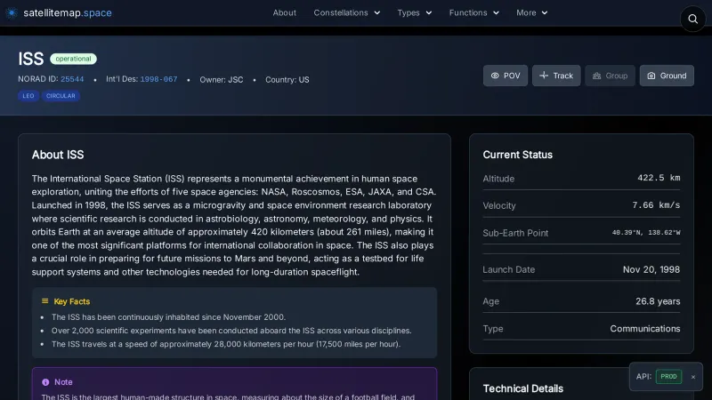Click the CIRCULAR orbit tag

tap(61, 96)
